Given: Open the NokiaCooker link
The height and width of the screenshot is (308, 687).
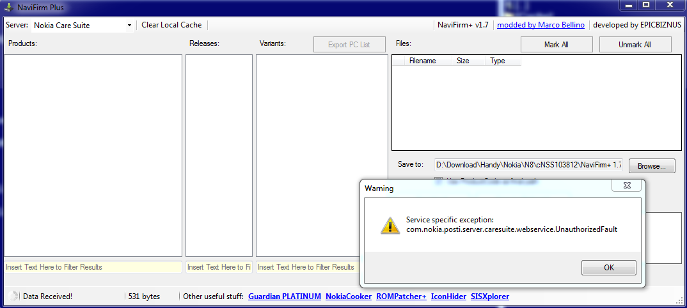Looking at the screenshot, I should 349,296.
